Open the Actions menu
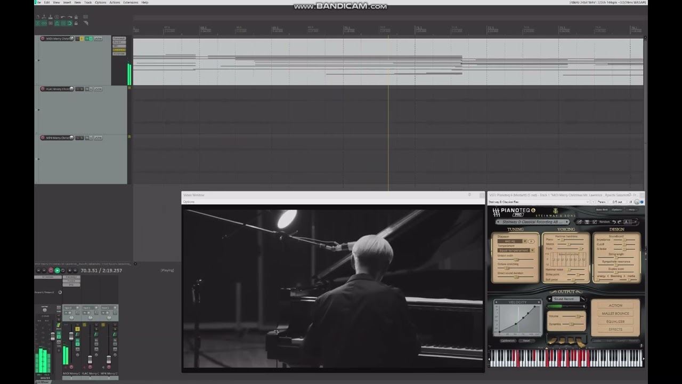 (x=115, y=3)
